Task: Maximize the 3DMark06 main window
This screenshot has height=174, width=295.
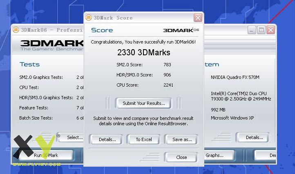Action: 261,30
